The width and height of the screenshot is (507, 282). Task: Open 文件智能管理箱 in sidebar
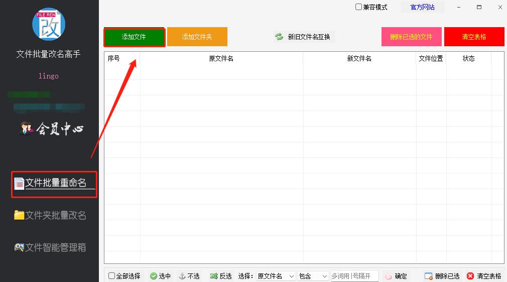pyautogui.click(x=50, y=247)
